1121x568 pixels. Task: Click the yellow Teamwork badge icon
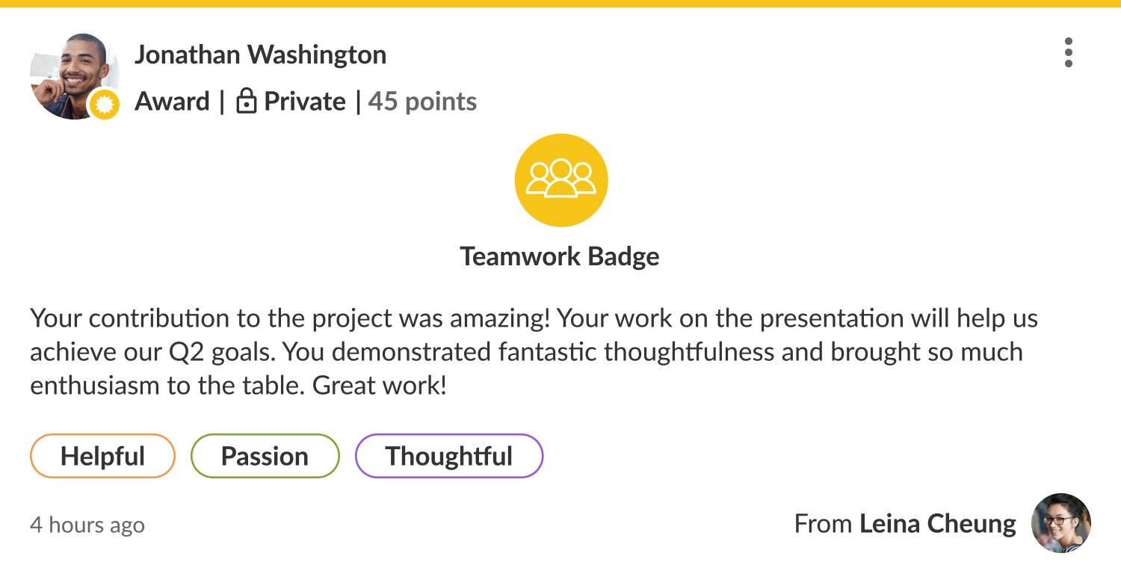click(561, 180)
